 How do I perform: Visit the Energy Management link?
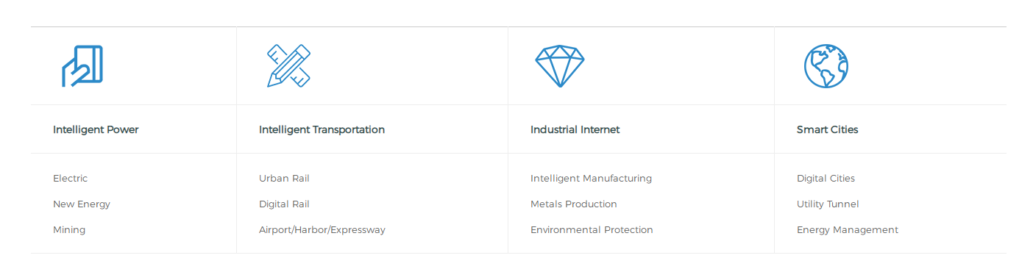pyautogui.click(x=848, y=230)
